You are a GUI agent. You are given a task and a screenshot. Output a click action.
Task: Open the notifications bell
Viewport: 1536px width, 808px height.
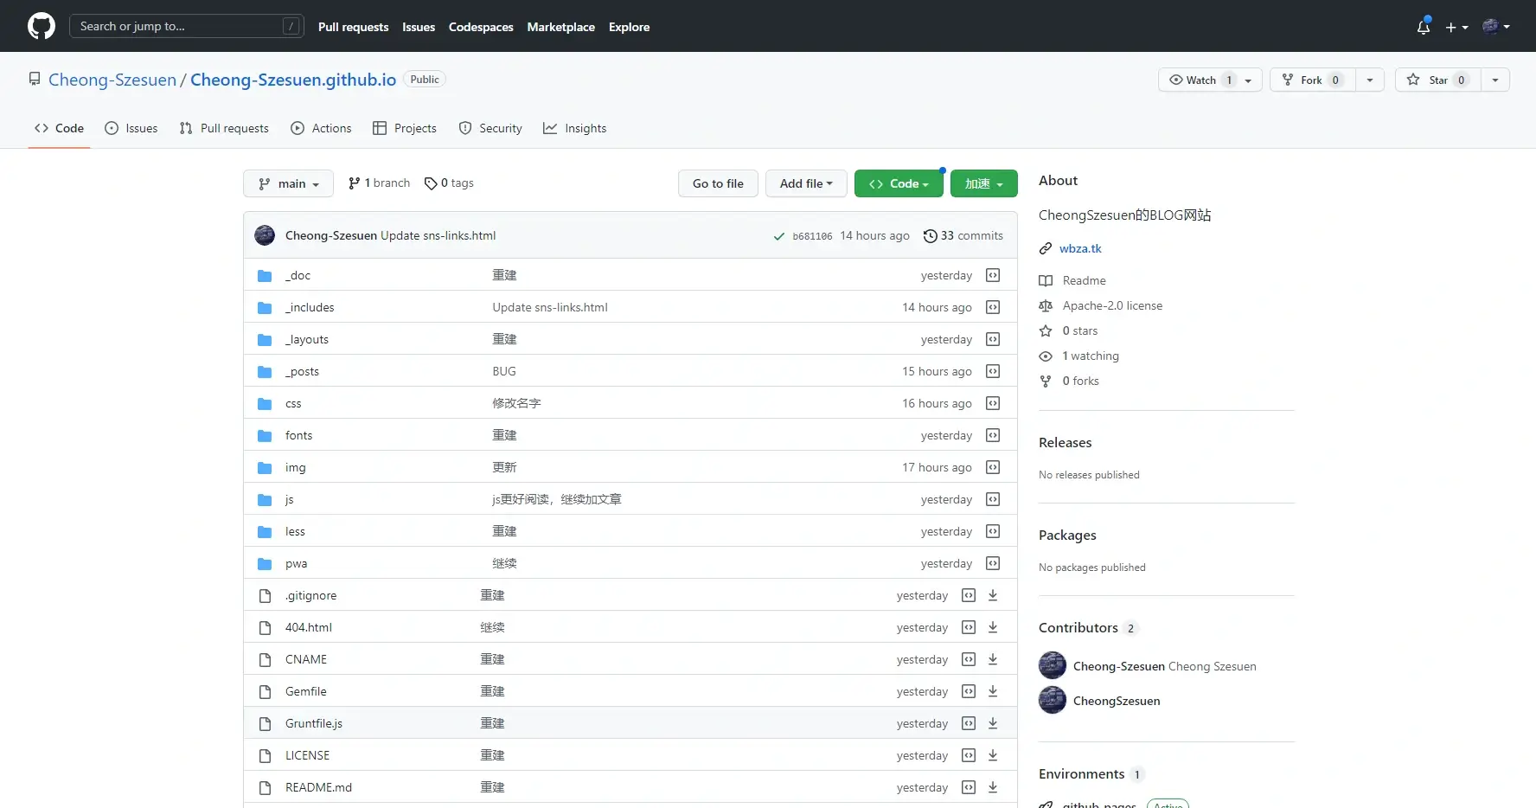(1423, 26)
